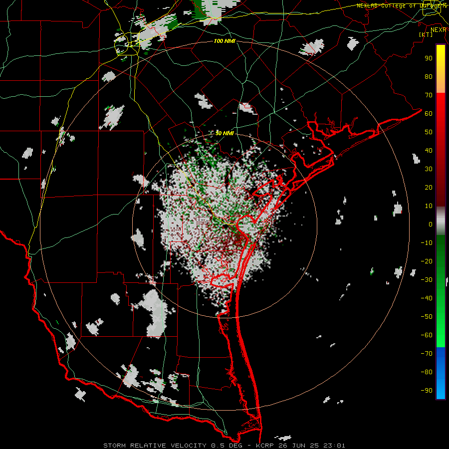The image size is (449, 449).
Task: Click the "23:01" time at caption end
Action: (334, 446)
